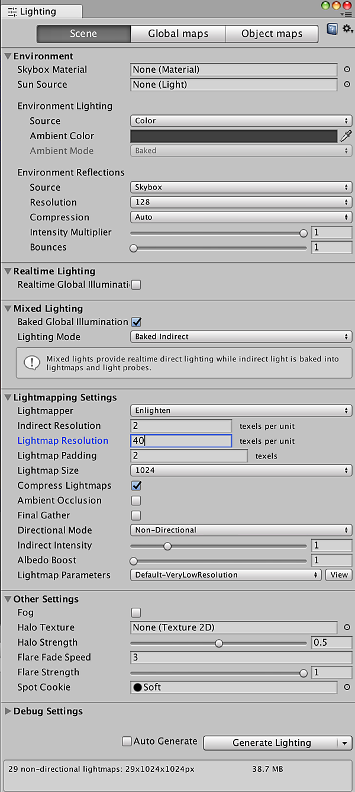Open the Lighting Mode dropdown
The image size is (355, 792).
tap(240, 337)
